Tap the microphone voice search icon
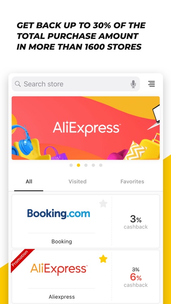171x304 pixels. coord(133,84)
